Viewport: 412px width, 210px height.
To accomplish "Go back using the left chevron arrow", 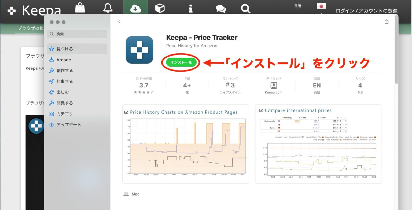I will pos(119,22).
